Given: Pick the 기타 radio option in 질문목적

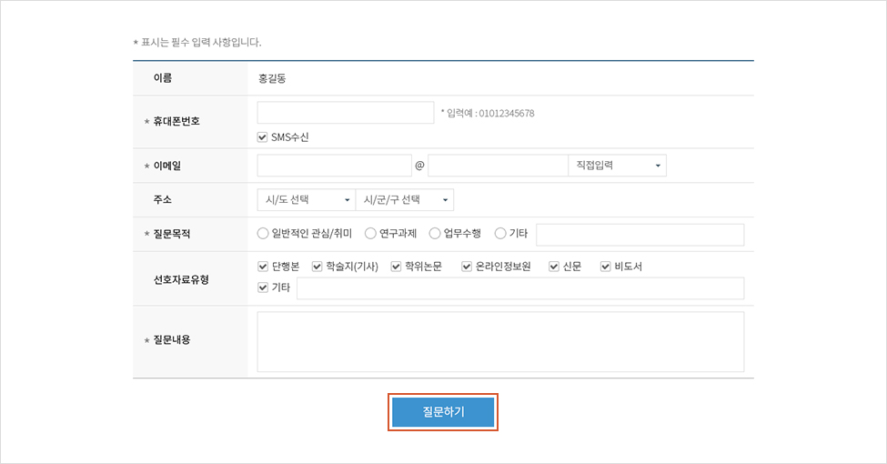Looking at the screenshot, I should [x=500, y=234].
